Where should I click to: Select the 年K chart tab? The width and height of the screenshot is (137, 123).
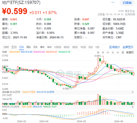tap(49, 47)
